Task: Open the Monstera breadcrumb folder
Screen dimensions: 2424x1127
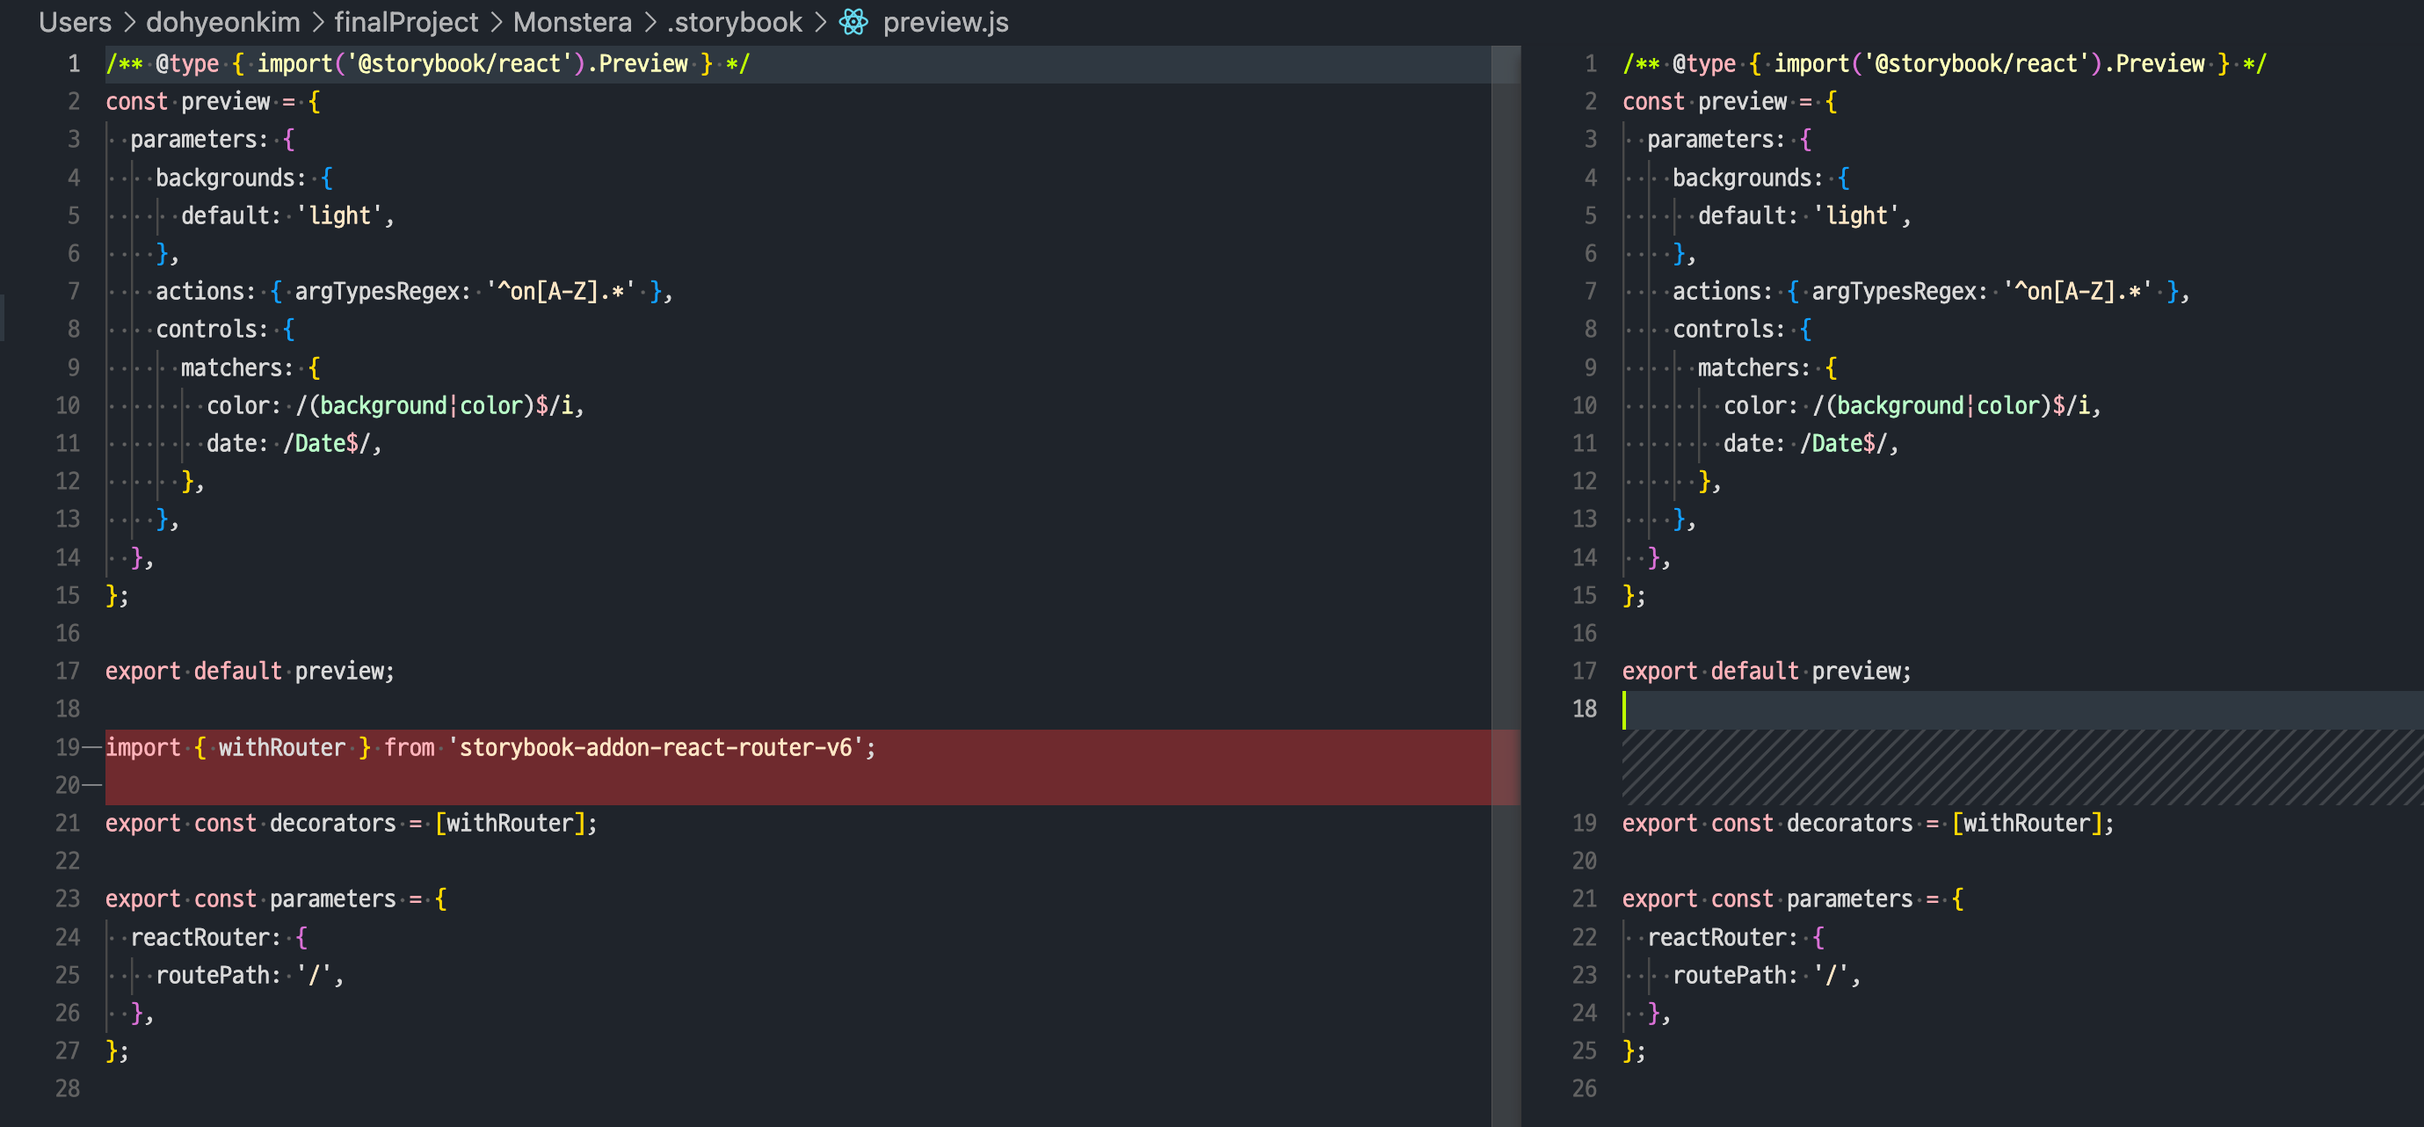Action: point(571,23)
